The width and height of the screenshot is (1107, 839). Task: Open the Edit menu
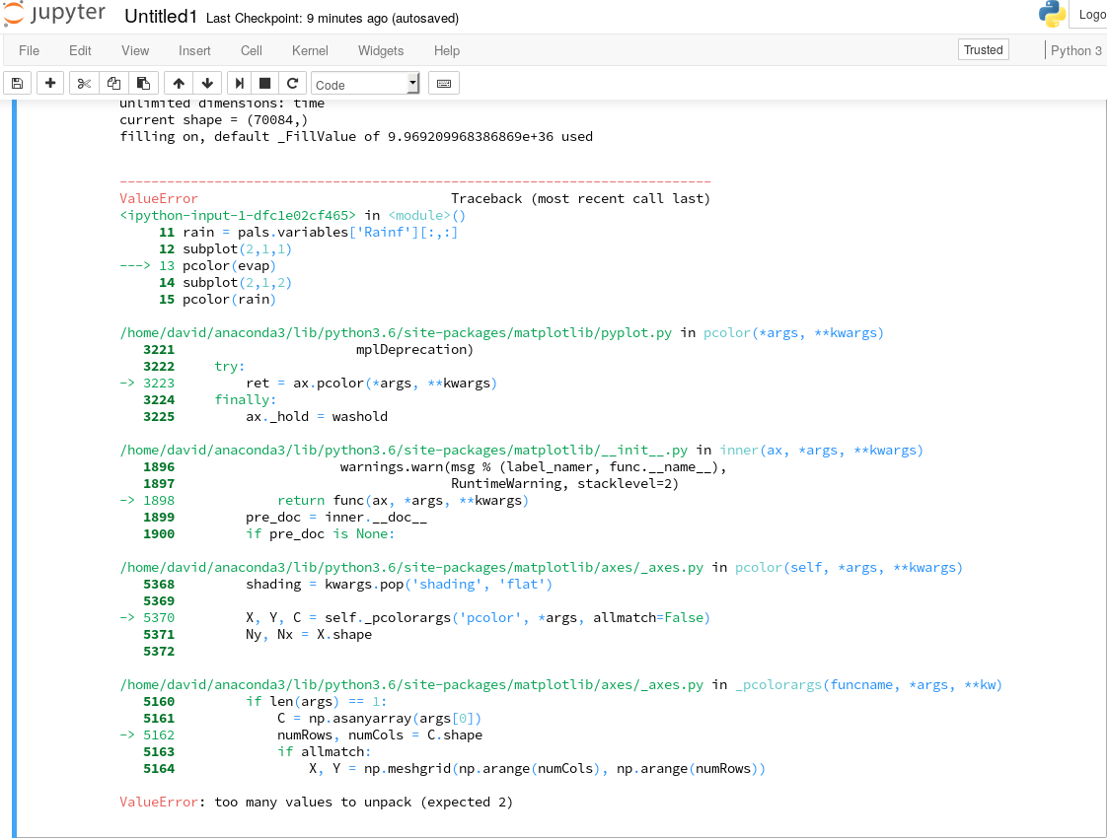[80, 51]
